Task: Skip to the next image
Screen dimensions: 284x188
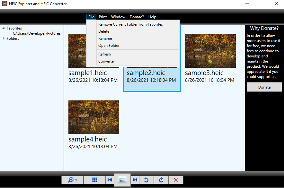Action: (135, 180)
